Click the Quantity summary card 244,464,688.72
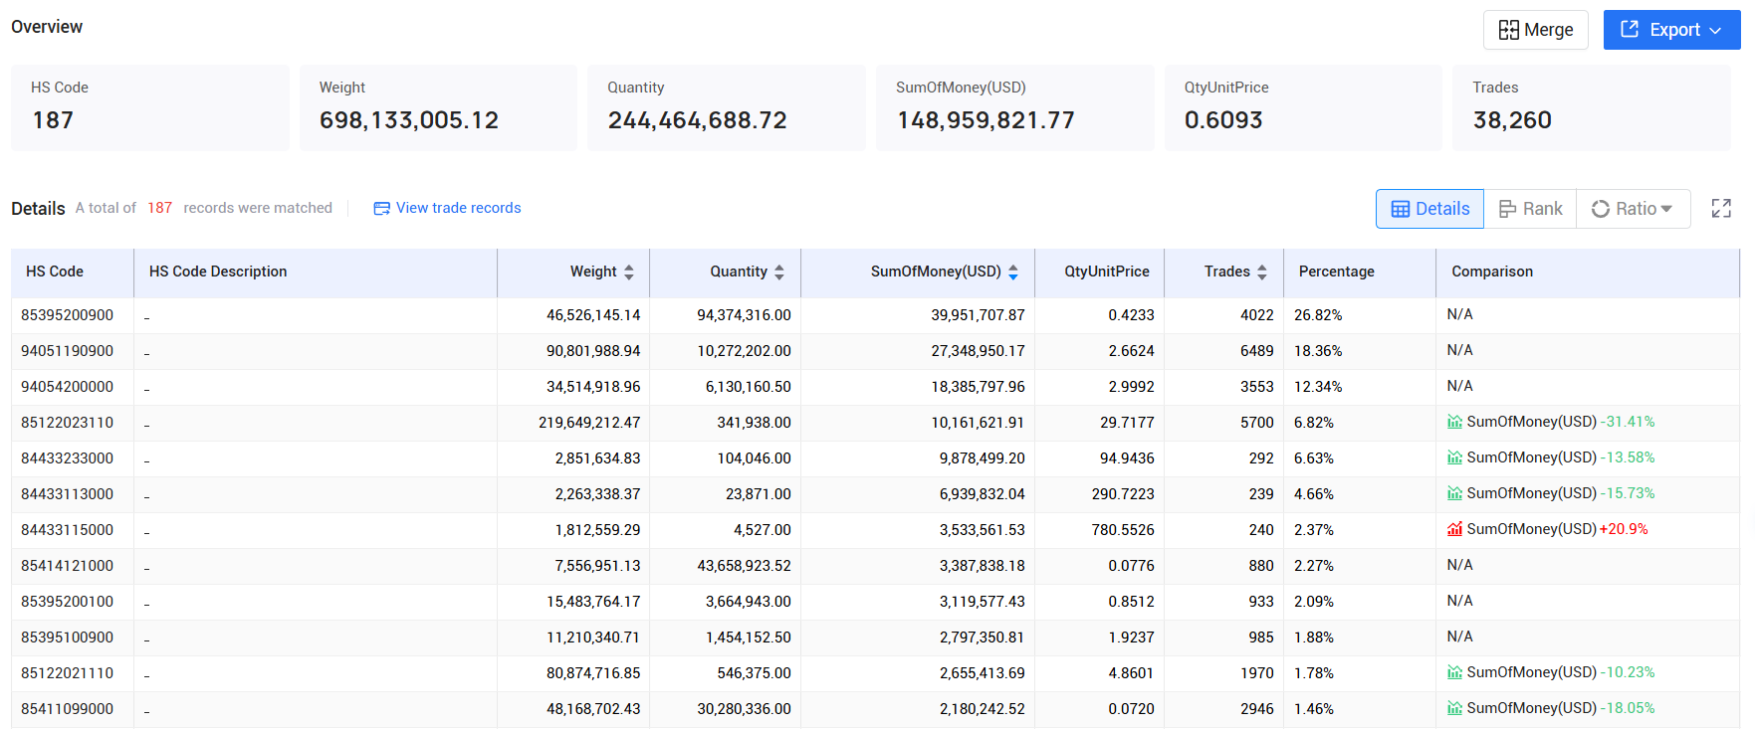Screen dimensions: 1755x729 [727, 107]
